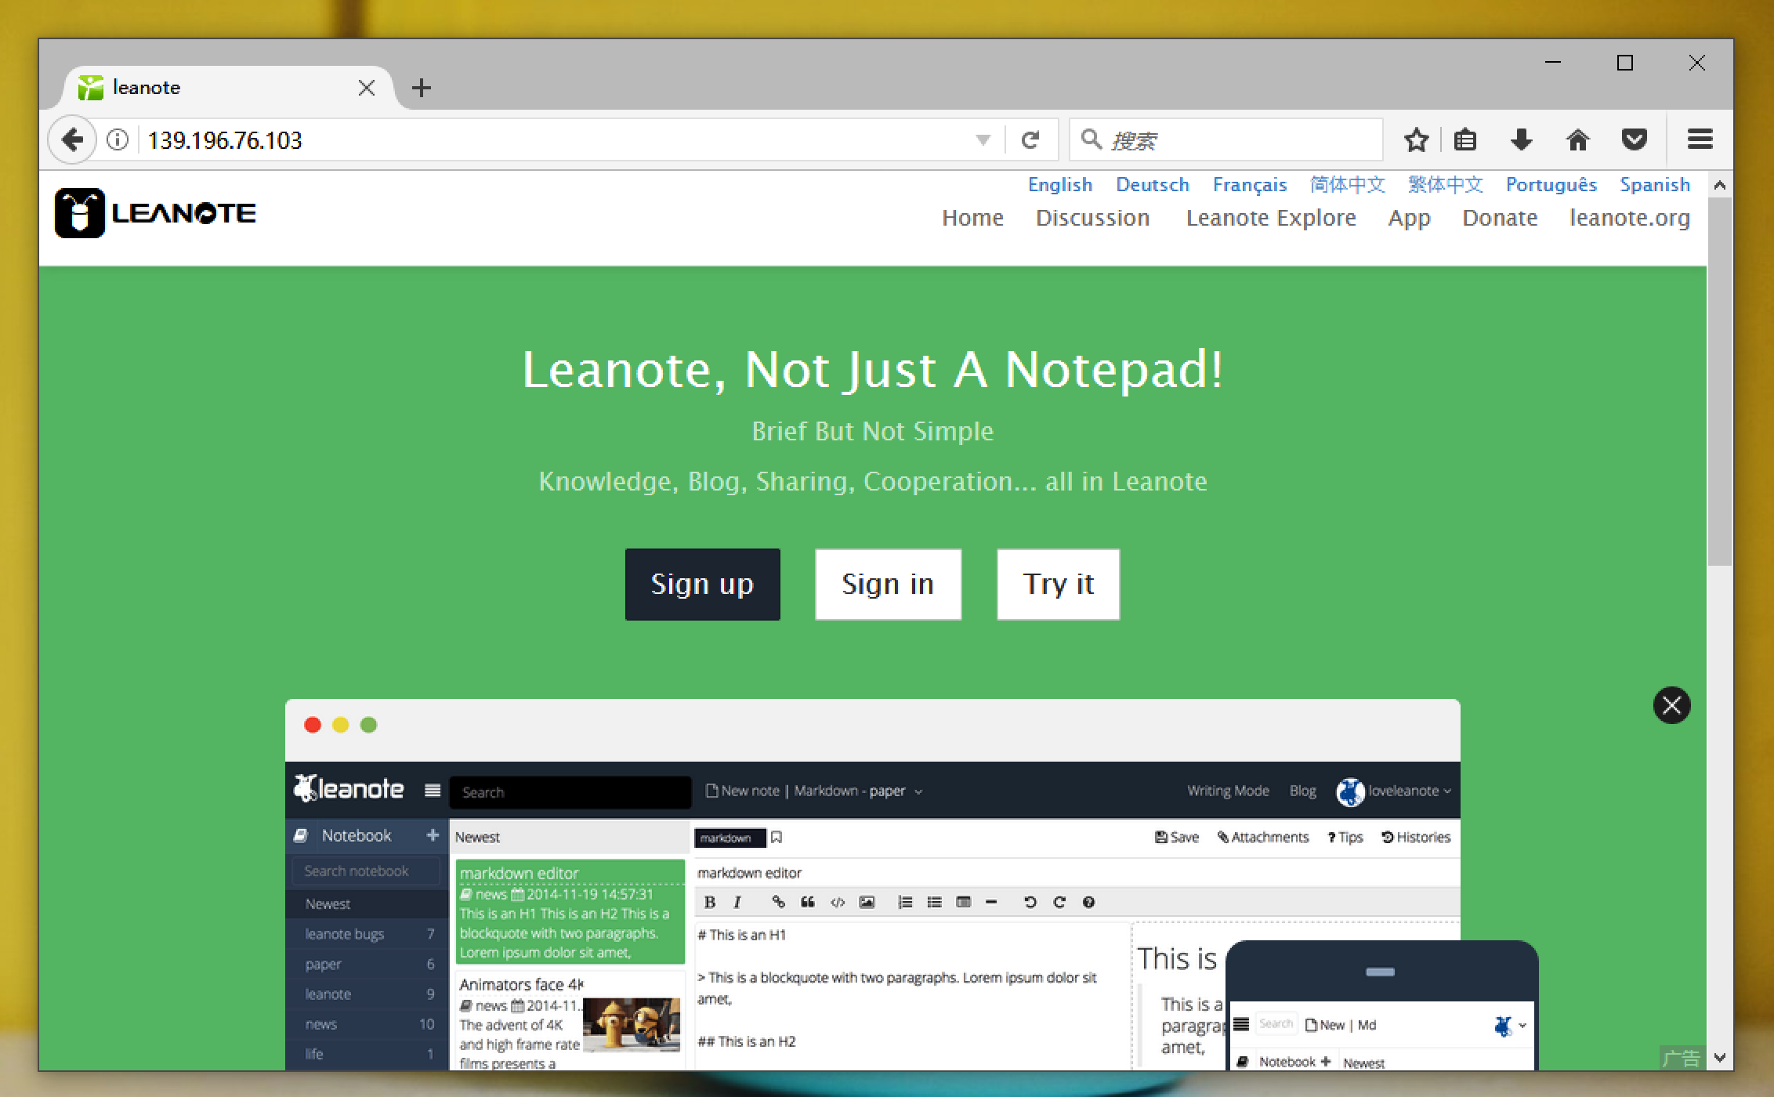This screenshot has height=1097, width=1774.
Task: Expand the address bar history dropdown
Action: 983,140
